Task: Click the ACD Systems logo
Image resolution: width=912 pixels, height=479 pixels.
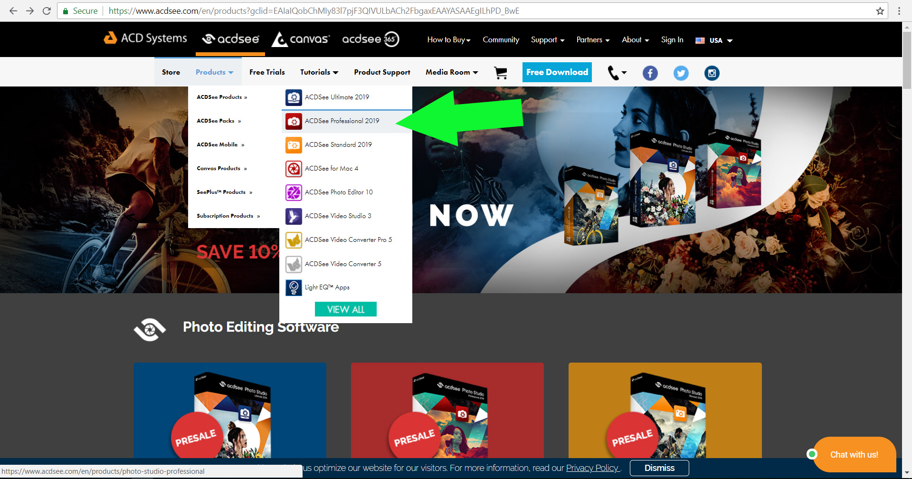Action: pos(145,38)
